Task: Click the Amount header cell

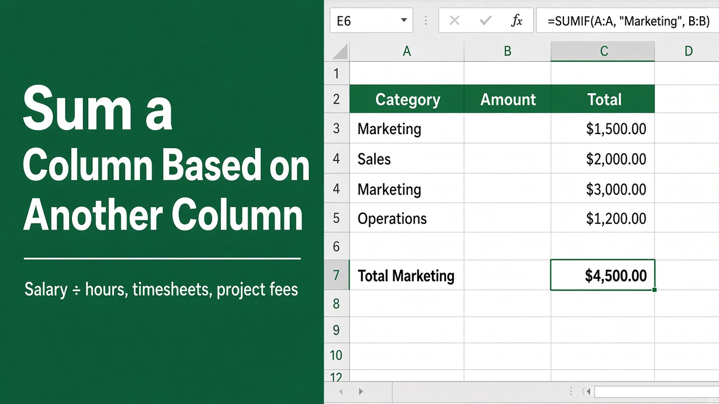Action: (507, 99)
